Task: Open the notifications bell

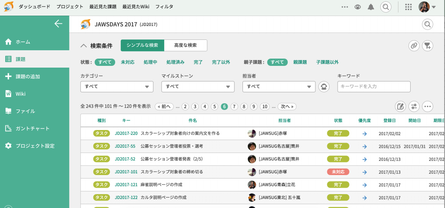Action: tap(371, 7)
